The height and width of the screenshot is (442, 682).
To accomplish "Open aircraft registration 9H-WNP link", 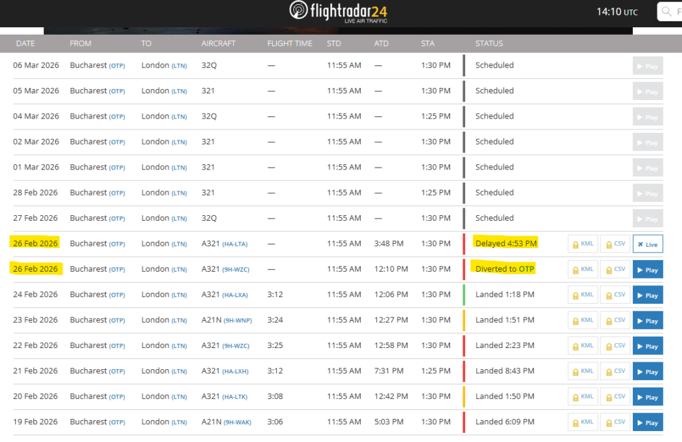I will click(238, 321).
